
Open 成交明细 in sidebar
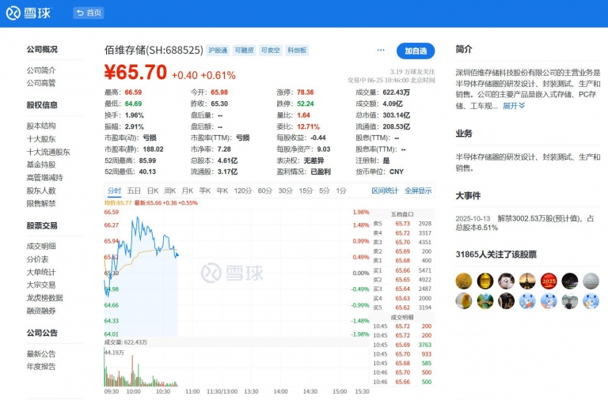tap(41, 247)
